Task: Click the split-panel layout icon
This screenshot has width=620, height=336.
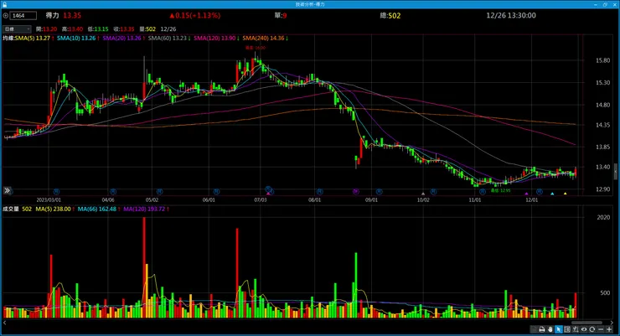Action: (567, 329)
